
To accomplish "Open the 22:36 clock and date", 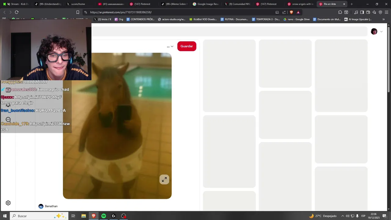I will click(373, 216).
